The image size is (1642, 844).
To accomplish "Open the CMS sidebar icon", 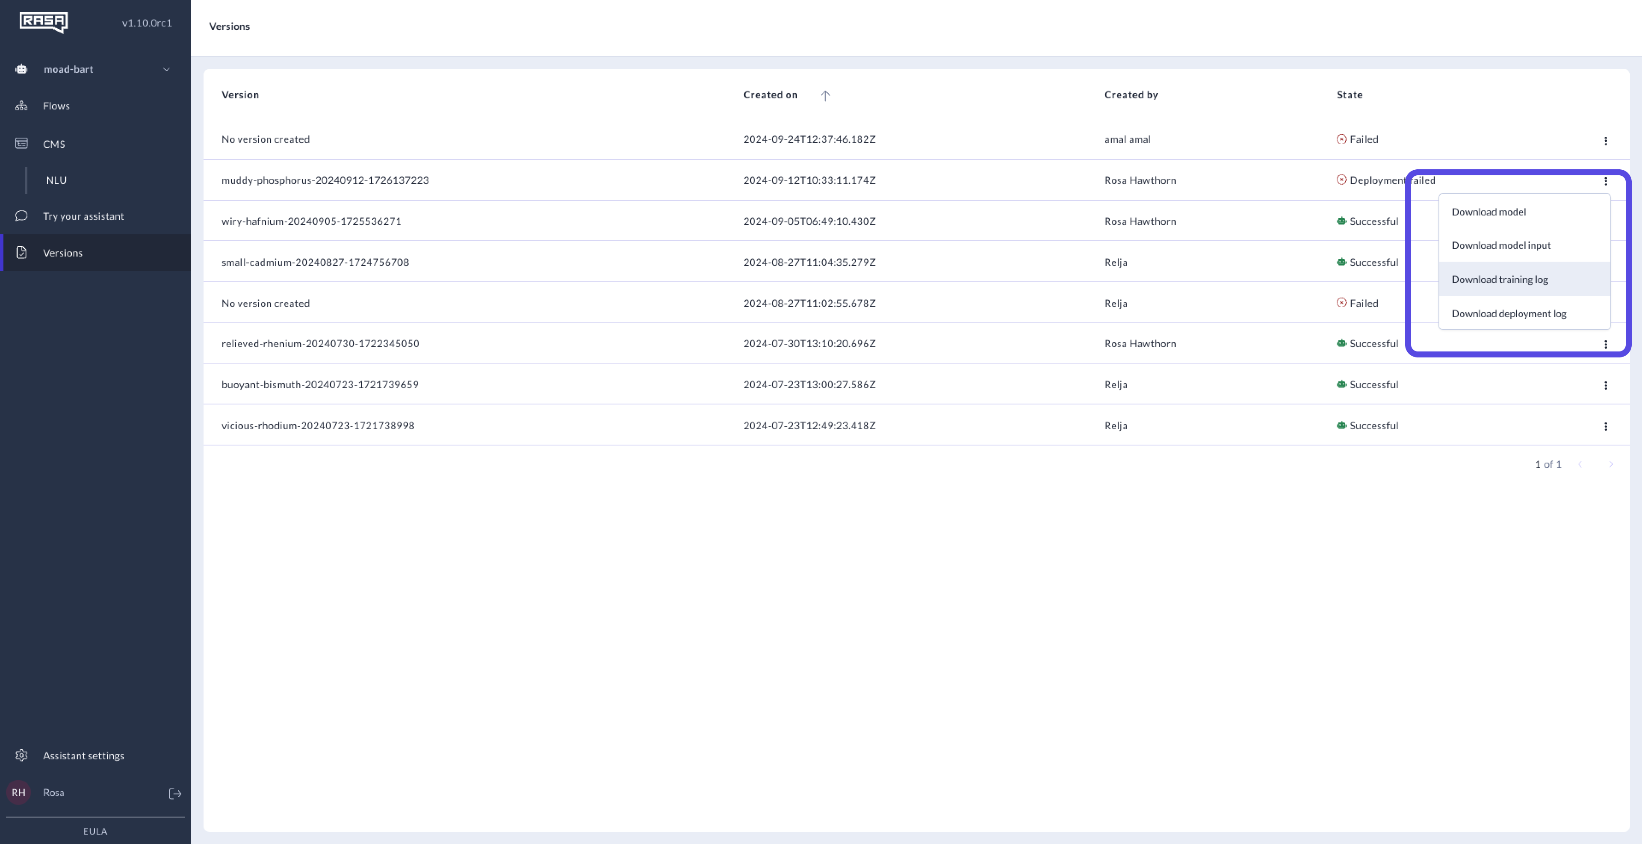I will pos(22,143).
